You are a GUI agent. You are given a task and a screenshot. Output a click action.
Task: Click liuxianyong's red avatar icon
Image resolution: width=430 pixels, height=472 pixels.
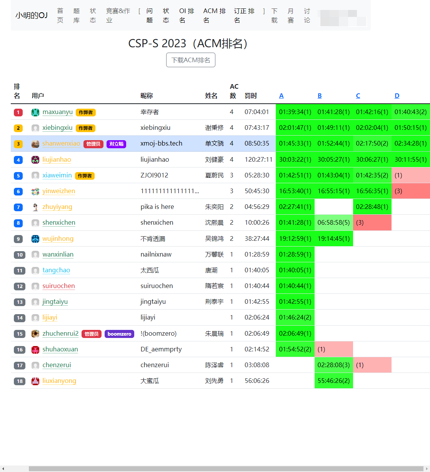pos(35,381)
